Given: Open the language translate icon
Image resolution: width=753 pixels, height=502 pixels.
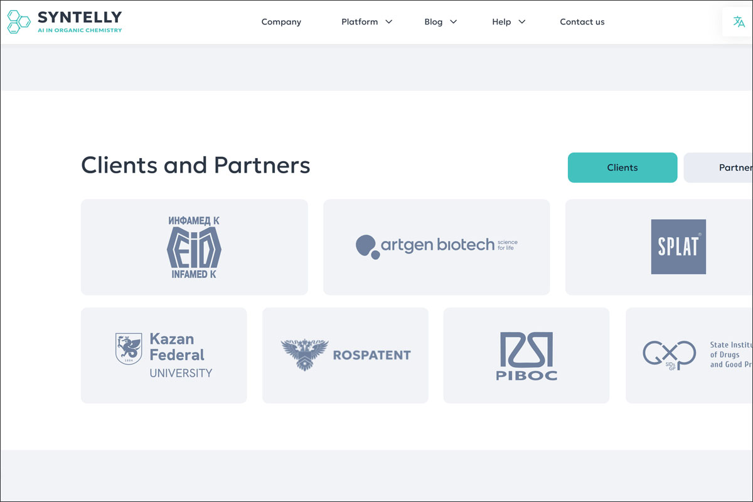Looking at the screenshot, I should 739,22.
